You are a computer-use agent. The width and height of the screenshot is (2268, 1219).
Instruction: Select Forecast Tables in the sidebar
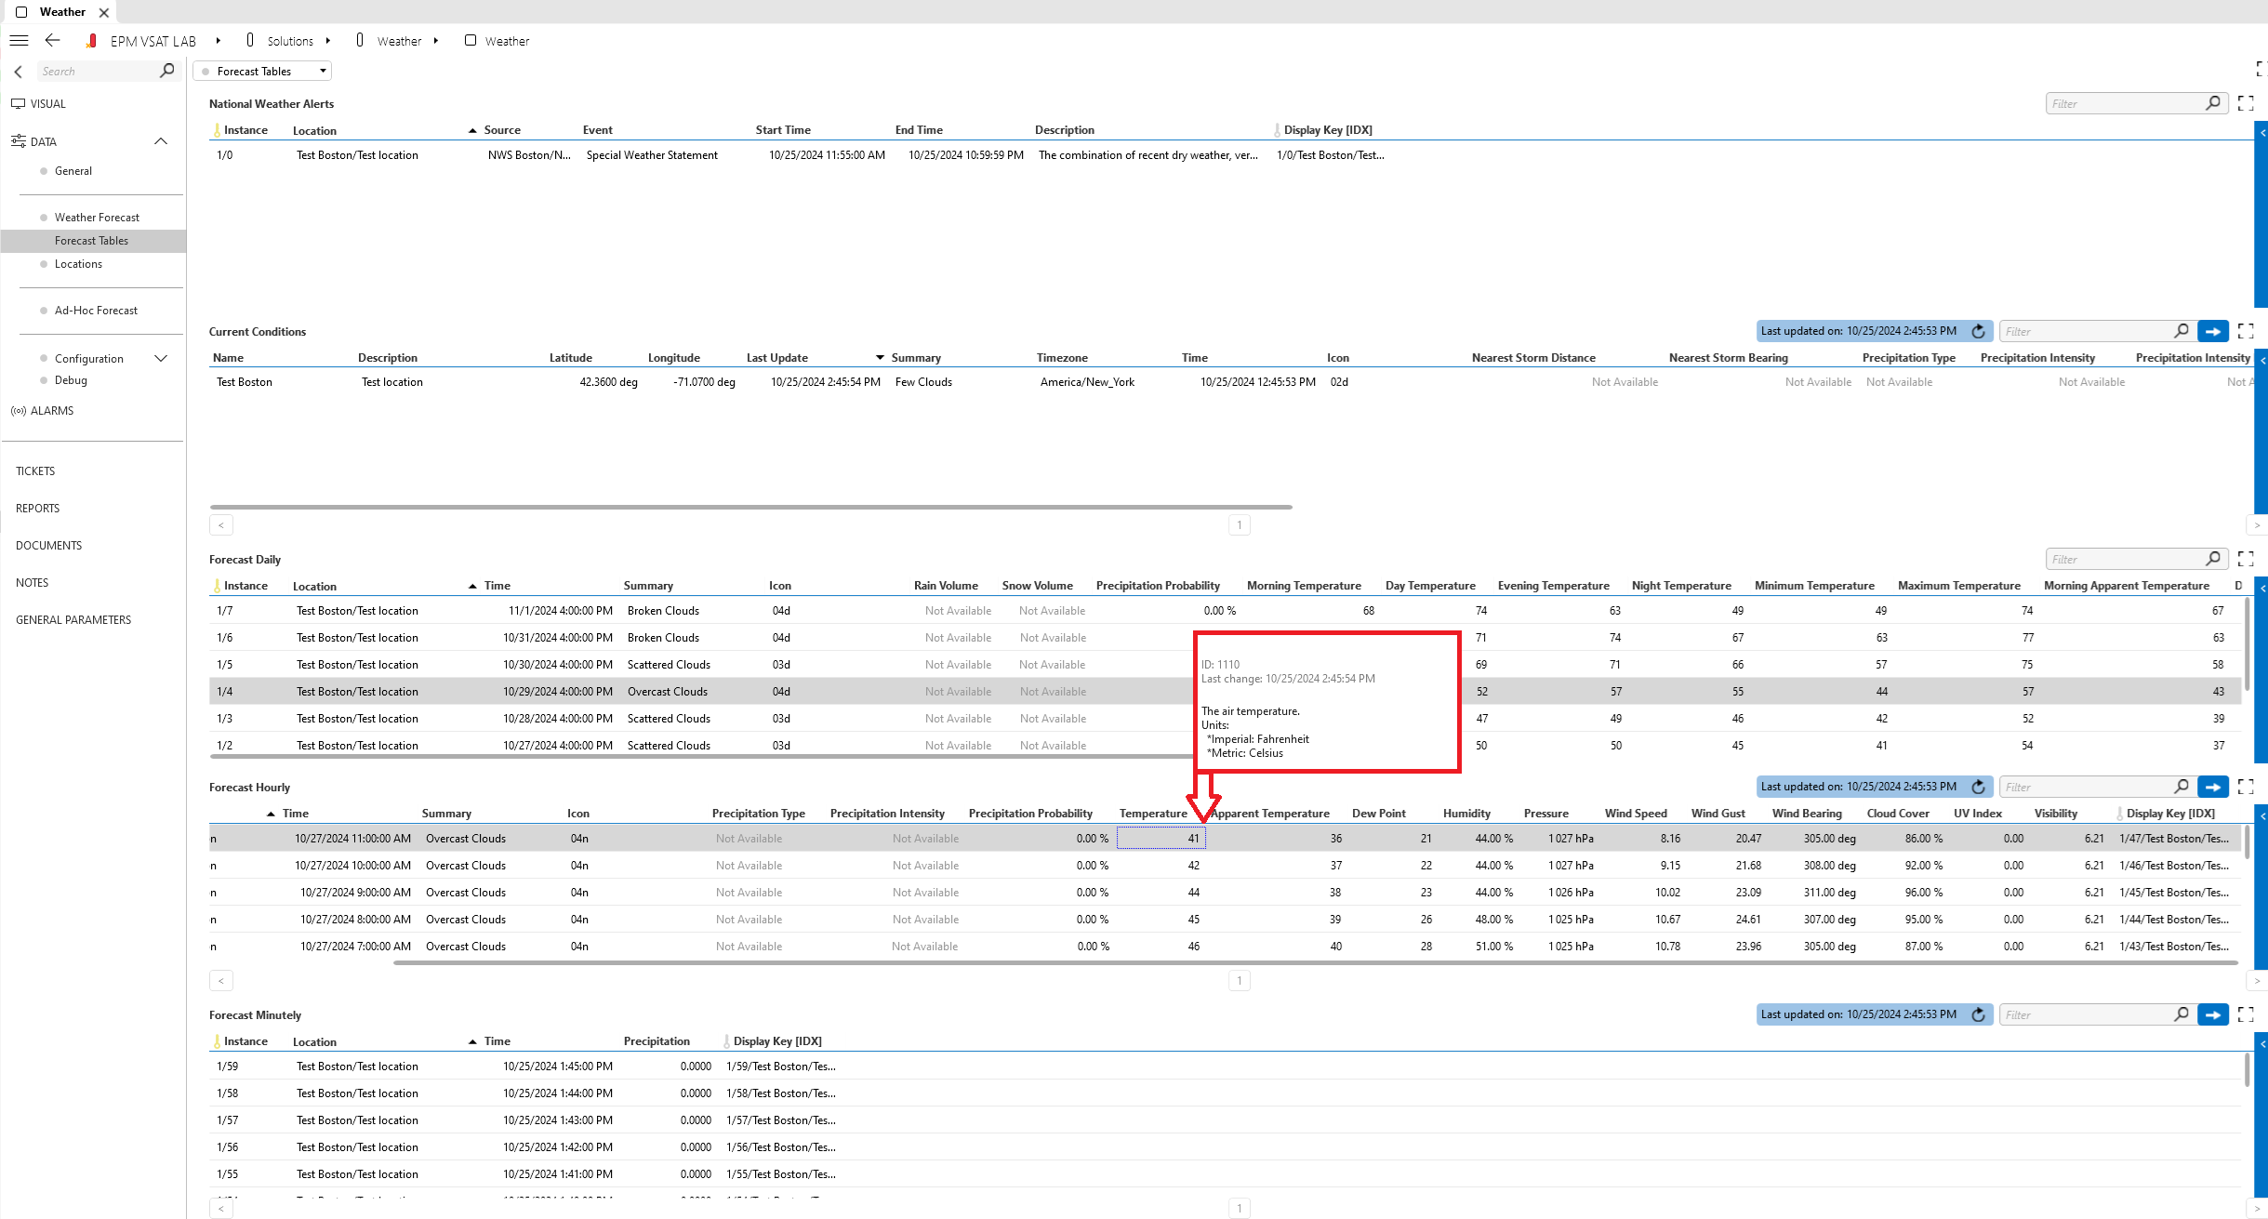click(92, 241)
